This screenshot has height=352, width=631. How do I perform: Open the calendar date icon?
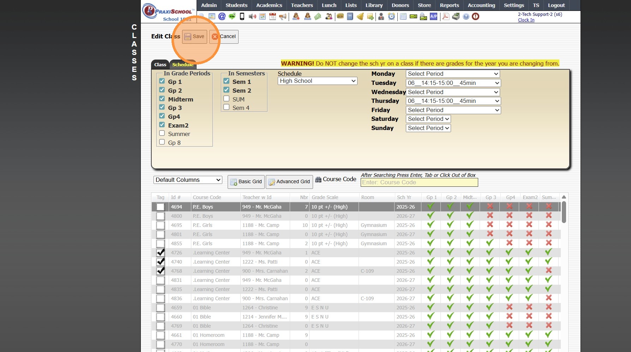click(272, 16)
